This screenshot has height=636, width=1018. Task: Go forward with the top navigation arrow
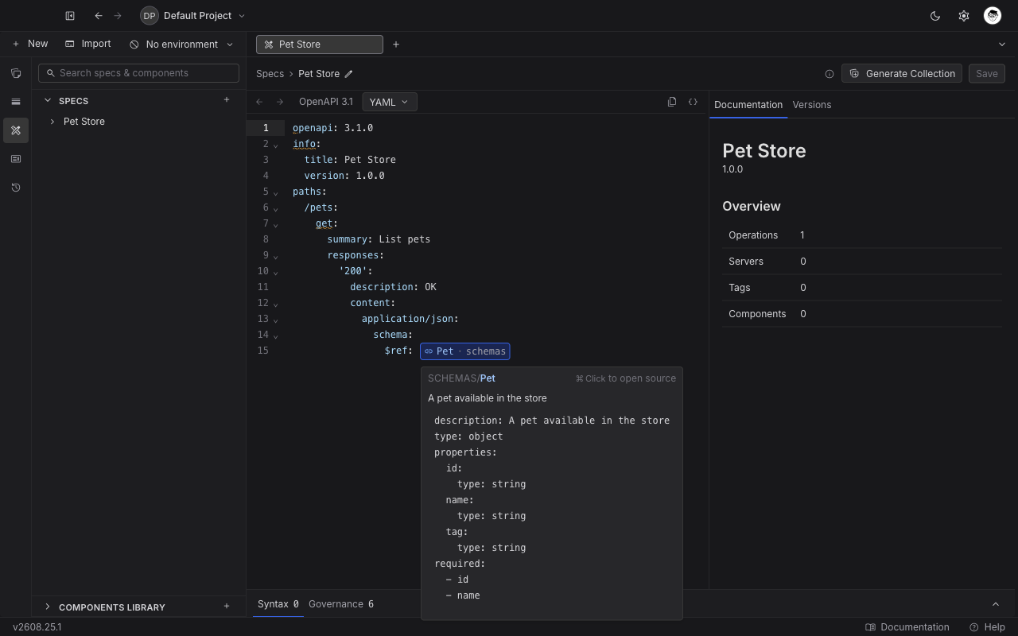click(118, 16)
